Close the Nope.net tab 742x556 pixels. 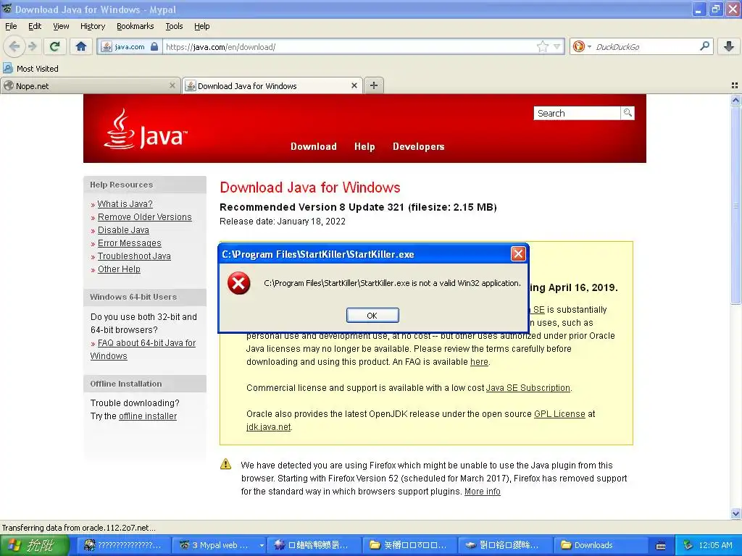172,85
